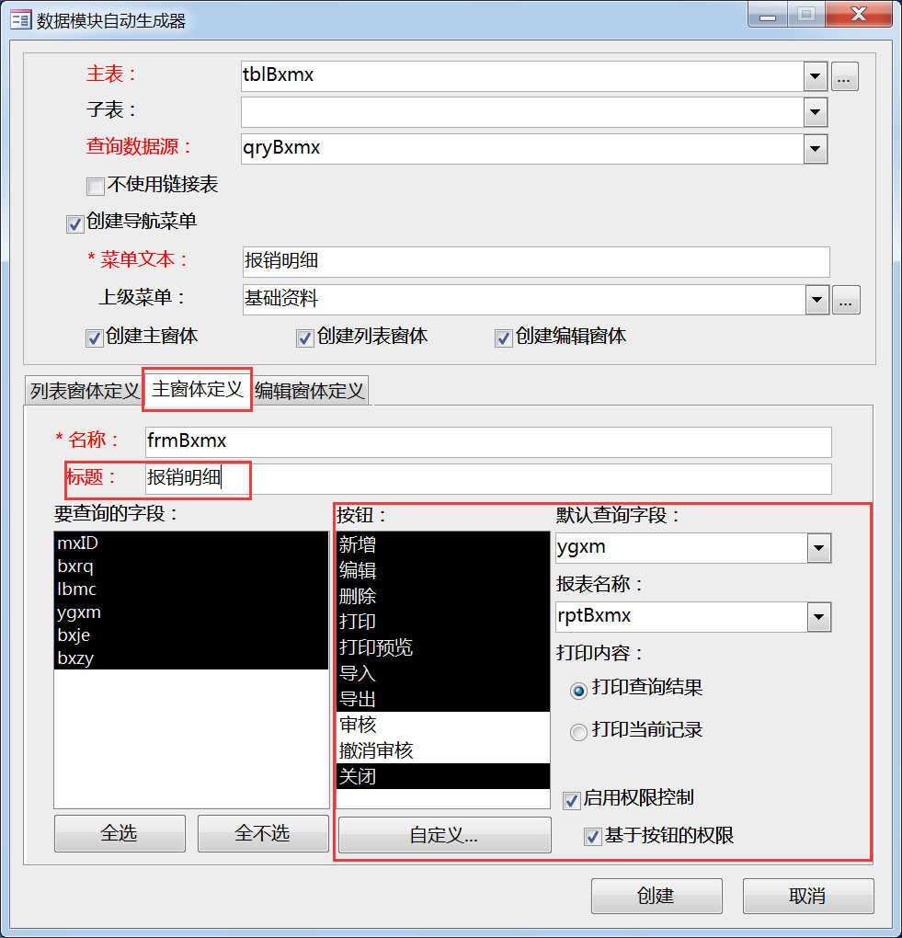
Task: Select 导出 in the buttons list
Action: tap(443, 699)
